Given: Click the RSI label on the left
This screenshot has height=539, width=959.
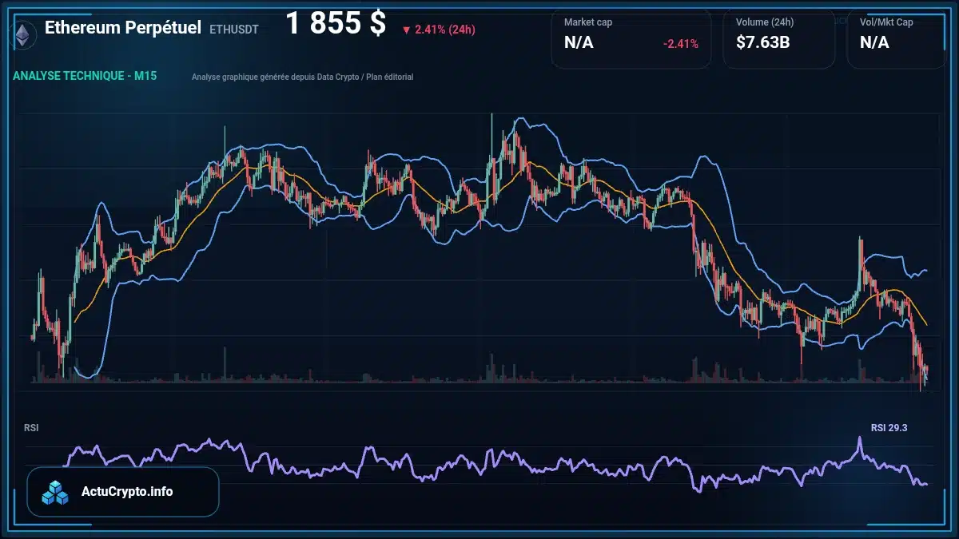Looking at the screenshot, I should tap(31, 428).
